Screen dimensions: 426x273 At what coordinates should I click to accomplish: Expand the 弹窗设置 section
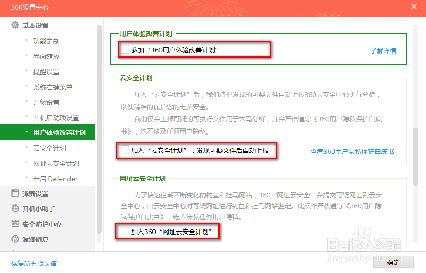click(x=35, y=194)
